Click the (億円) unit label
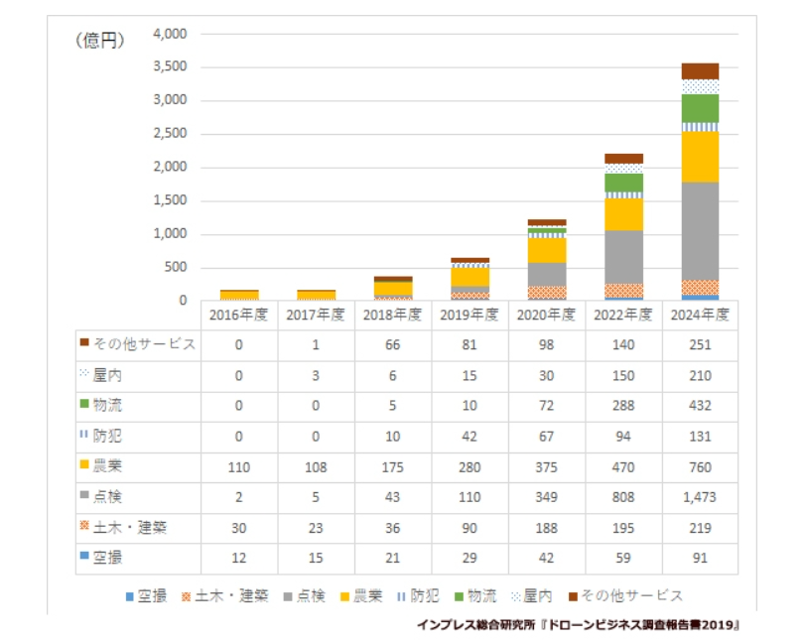Image resolution: width=806 pixels, height=642 pixels. pyautogui.click(x=100, y=41)
